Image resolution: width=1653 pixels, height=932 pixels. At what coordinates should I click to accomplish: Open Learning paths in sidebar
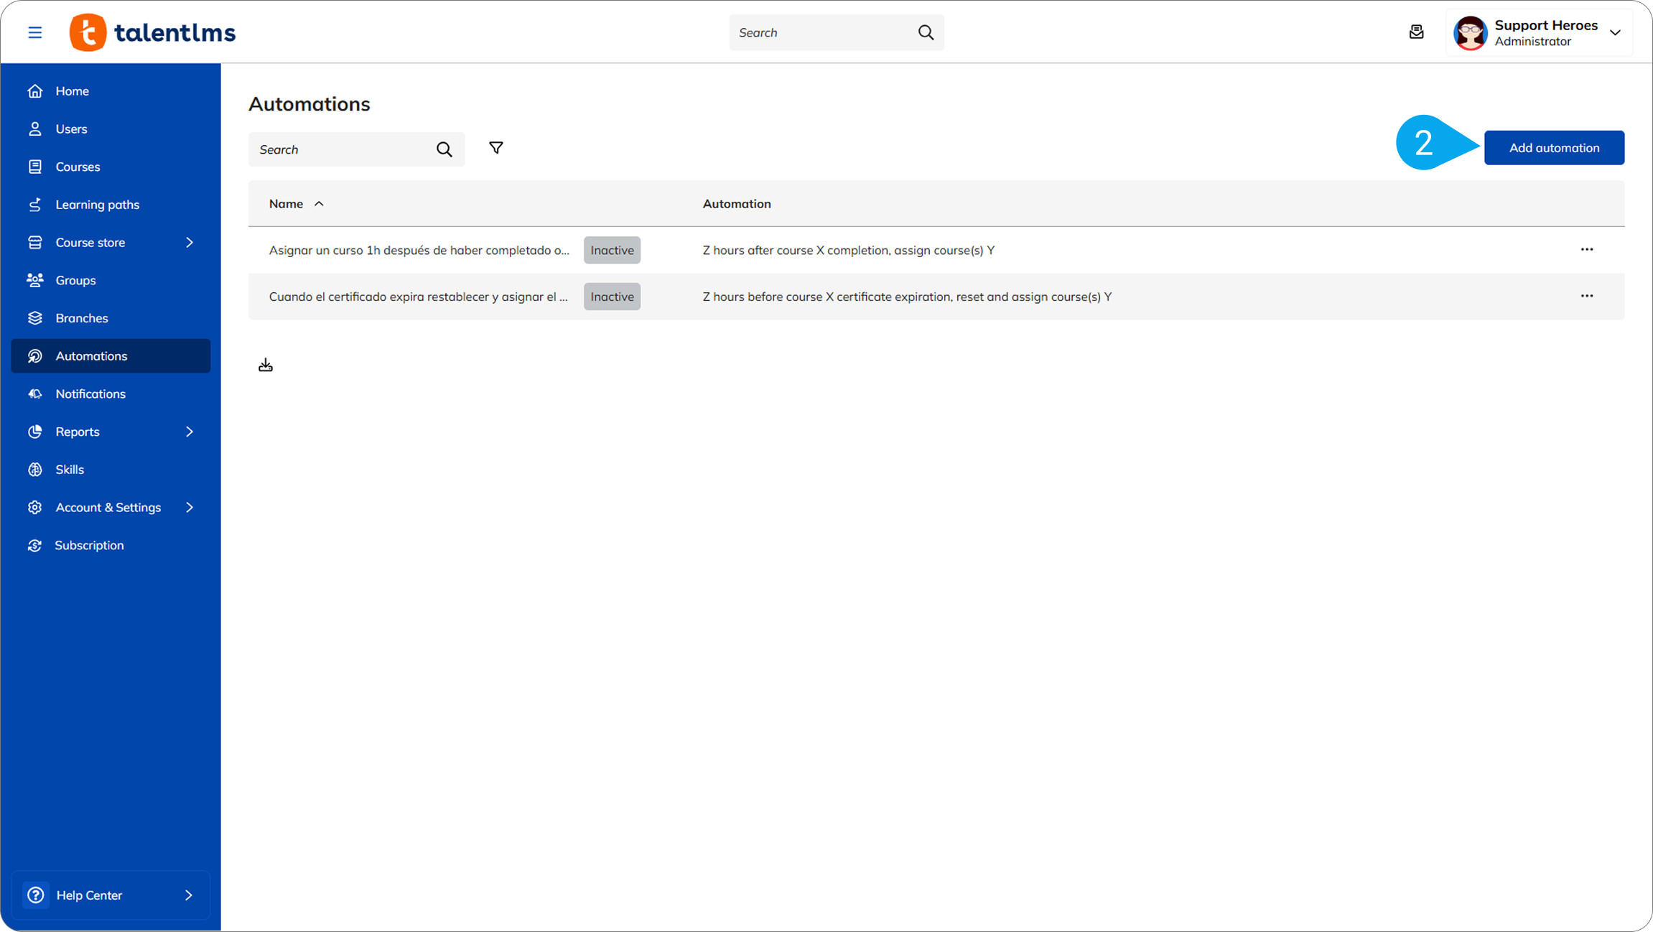pos(98,205)
